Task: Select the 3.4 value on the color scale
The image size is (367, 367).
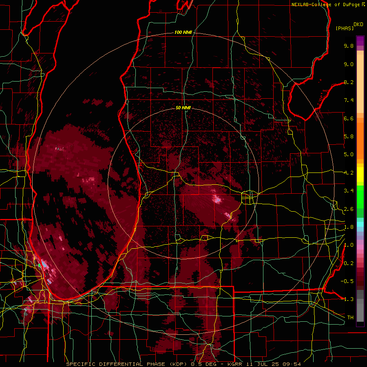Action: click(x=349, y=191)
